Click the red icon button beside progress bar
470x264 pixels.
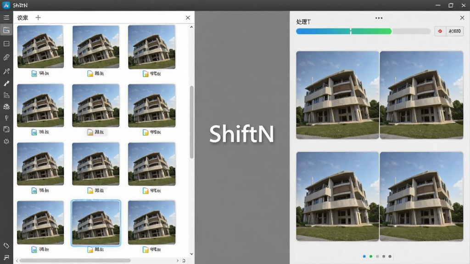coord(440,31)
